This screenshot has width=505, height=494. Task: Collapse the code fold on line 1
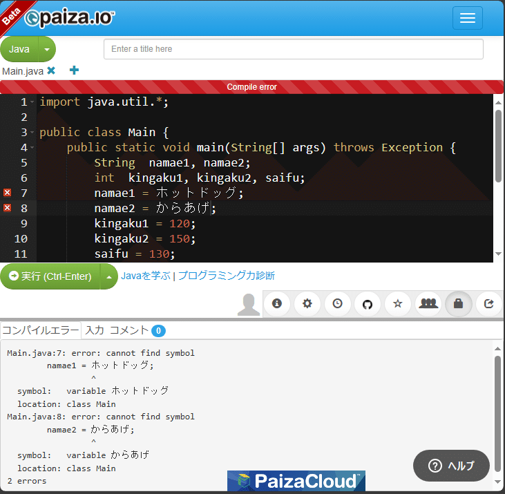(32, 102)
